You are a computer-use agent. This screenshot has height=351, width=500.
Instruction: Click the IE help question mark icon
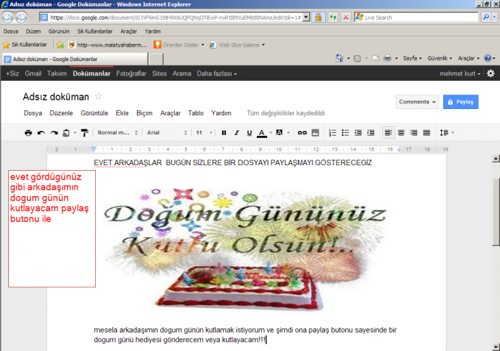coord(487,58)
